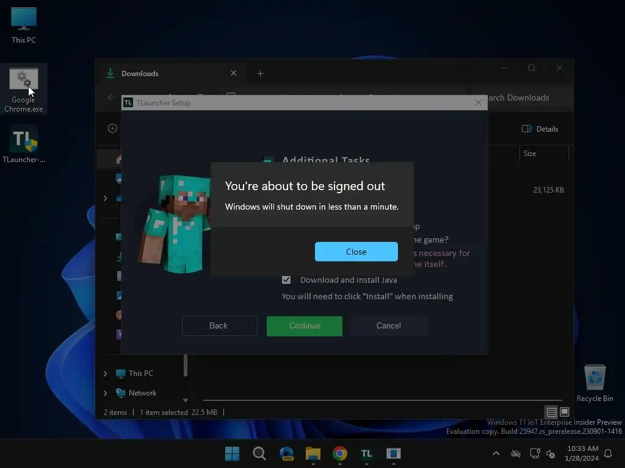625x468 pixels.
Task: Close the File Explorer window
Action: click(560, 68)
